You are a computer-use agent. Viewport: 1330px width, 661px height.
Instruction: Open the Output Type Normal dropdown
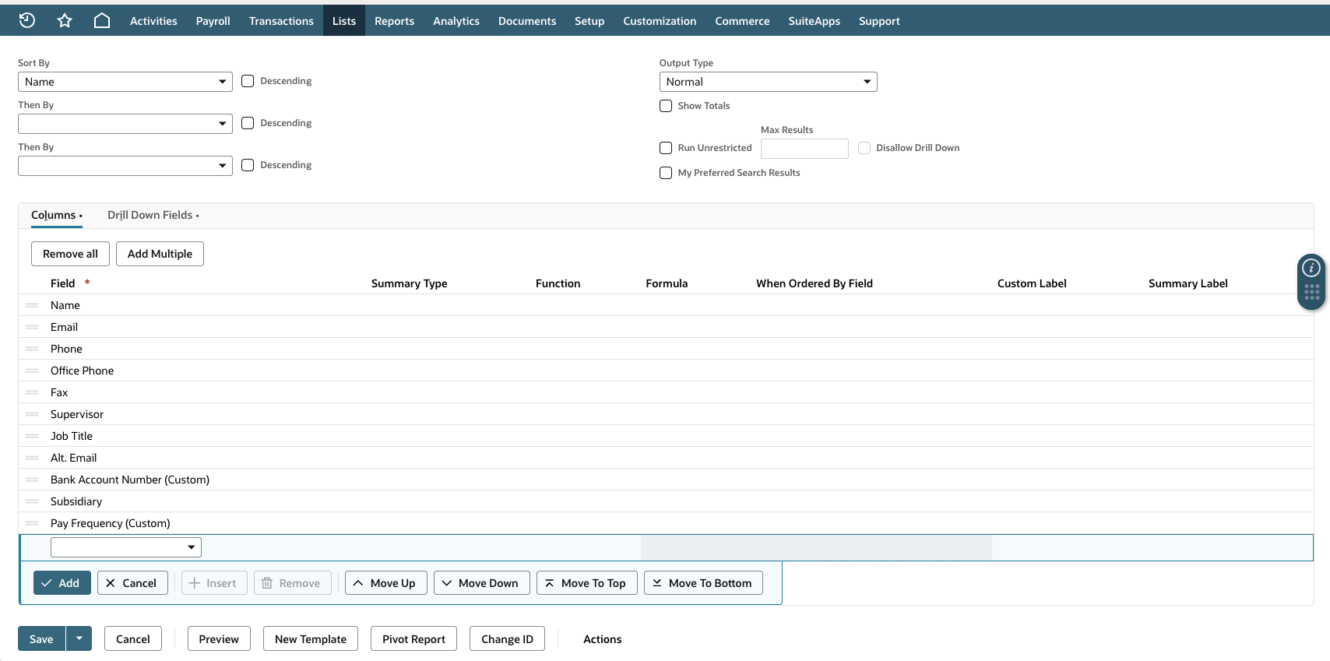pyautogui.click(x=769, y=82)
